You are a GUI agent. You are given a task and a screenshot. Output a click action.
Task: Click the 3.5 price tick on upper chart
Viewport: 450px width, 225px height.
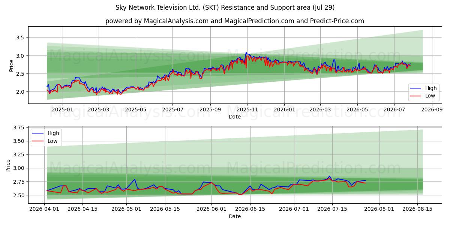click(x=20, y=37)
